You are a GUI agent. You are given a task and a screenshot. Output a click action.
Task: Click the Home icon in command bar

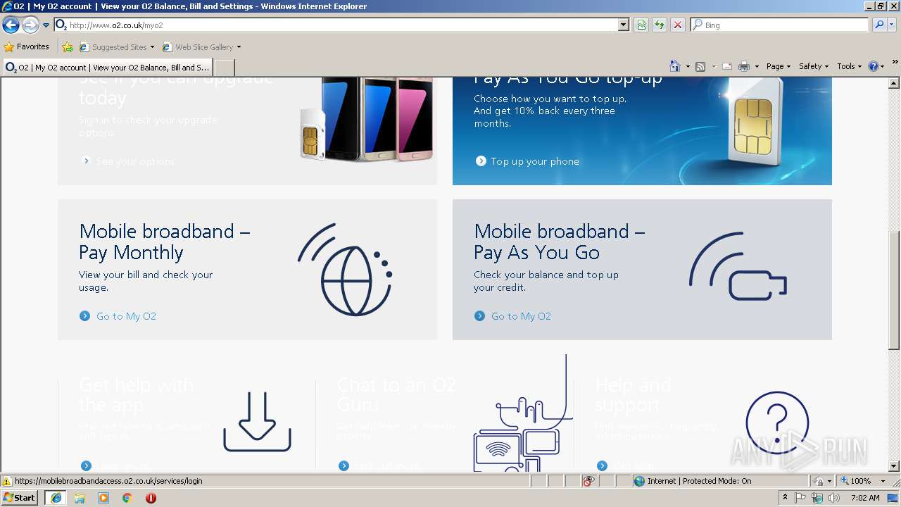click(675, 66)
